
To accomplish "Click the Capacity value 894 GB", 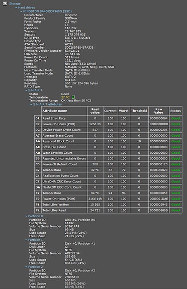I will coord(70,80).
